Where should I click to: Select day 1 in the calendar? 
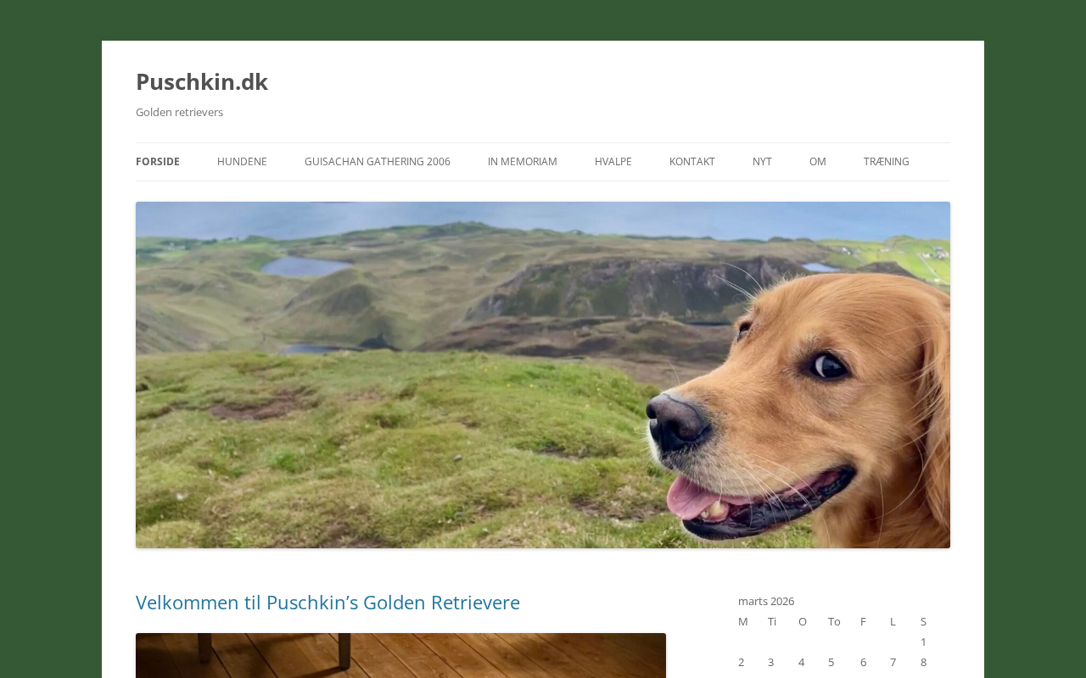click(924, 642)
